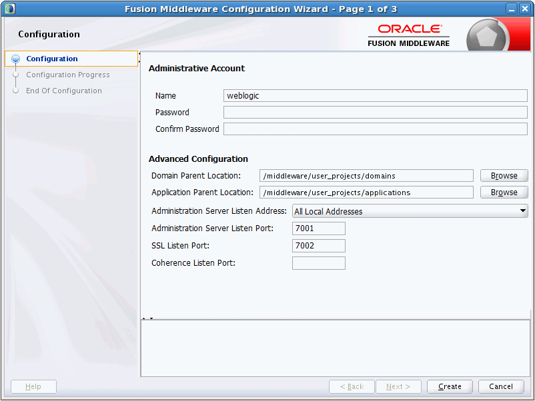535x401 pixels.
Task: Focus the Coherence Listen Port field
Action: (x=319, y=263)
